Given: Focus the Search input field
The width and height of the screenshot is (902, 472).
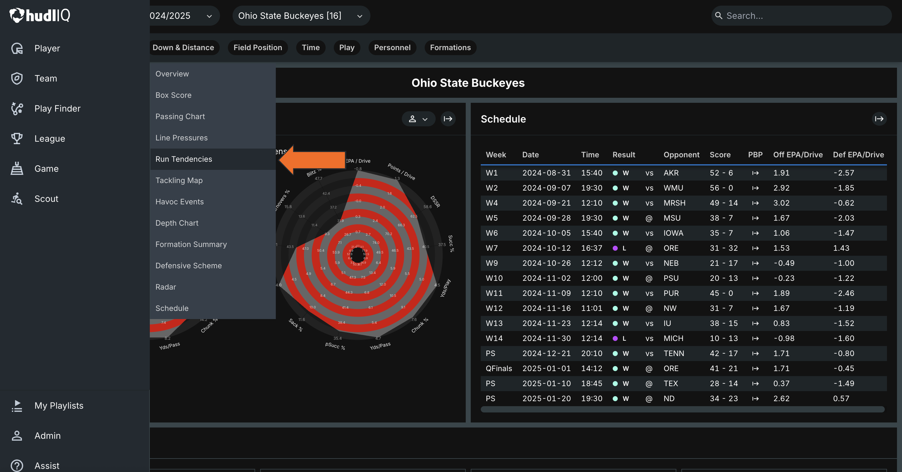Looking at the screenshot, I should (801, 16).
